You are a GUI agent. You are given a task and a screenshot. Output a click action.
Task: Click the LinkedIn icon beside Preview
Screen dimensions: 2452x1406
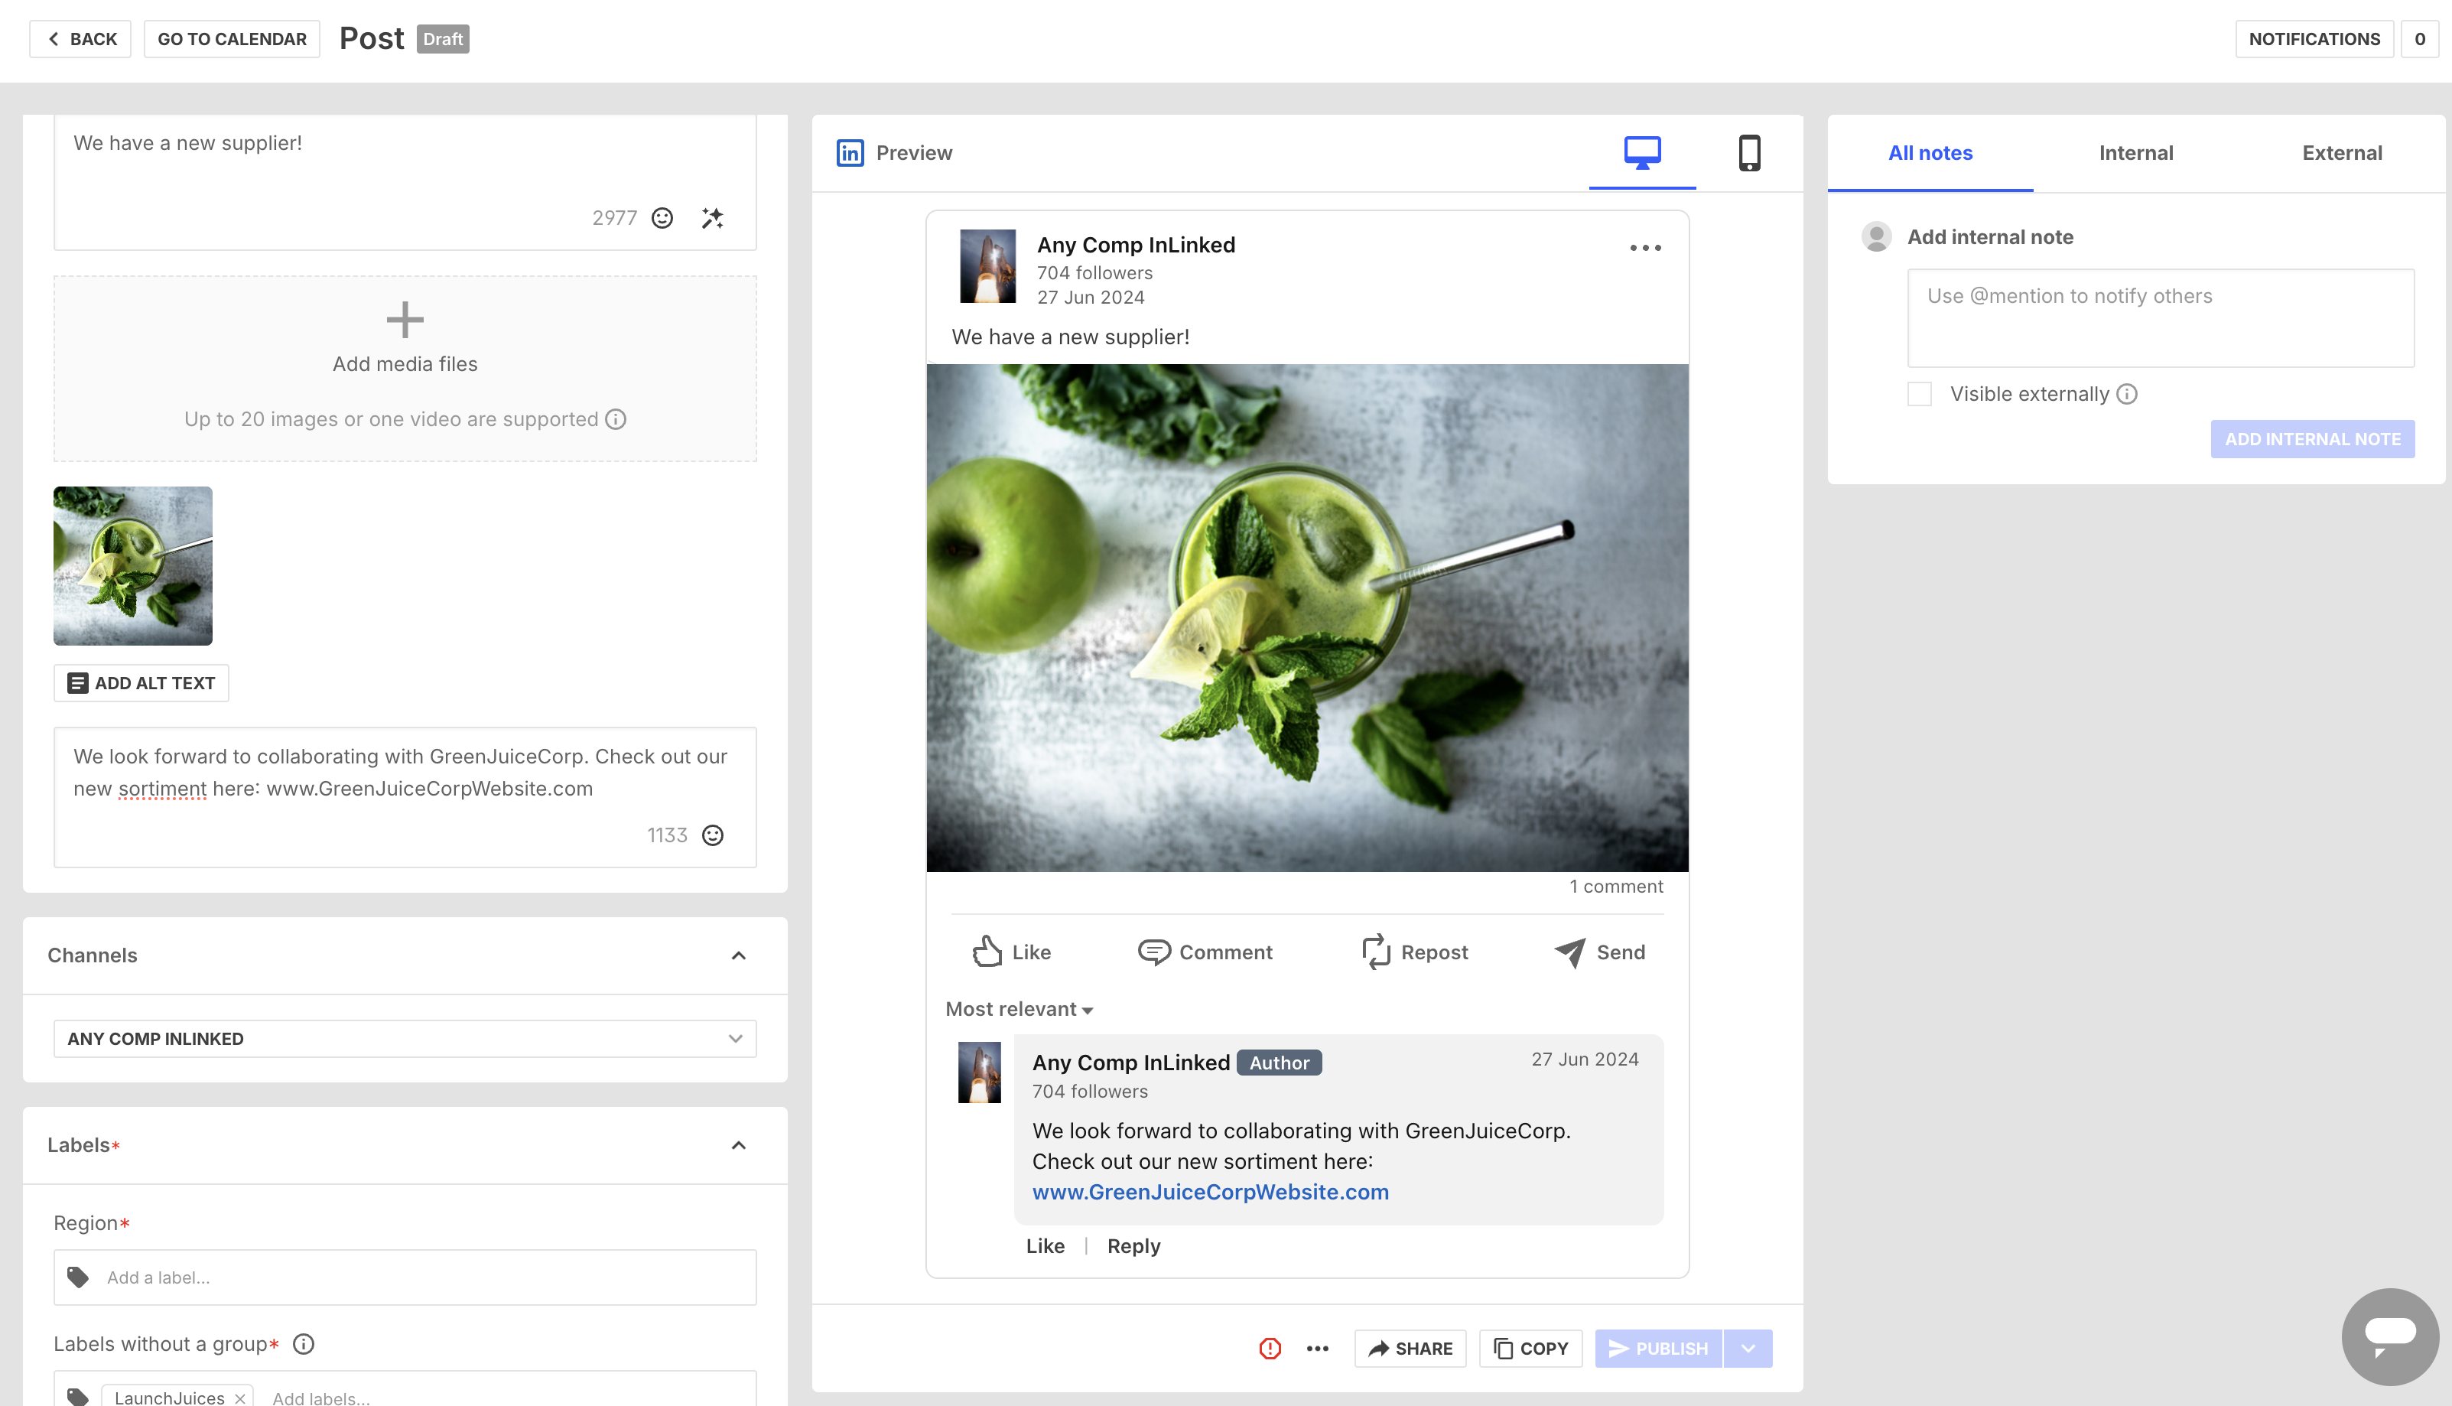tap(850, 152)
